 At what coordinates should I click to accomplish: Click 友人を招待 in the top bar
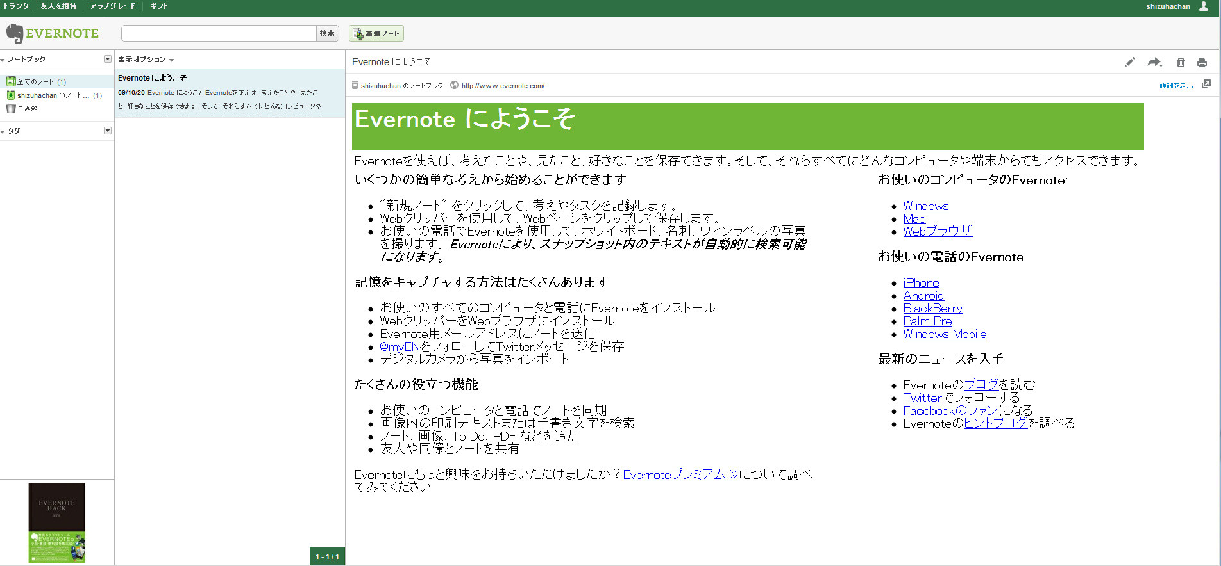[58, 6]
